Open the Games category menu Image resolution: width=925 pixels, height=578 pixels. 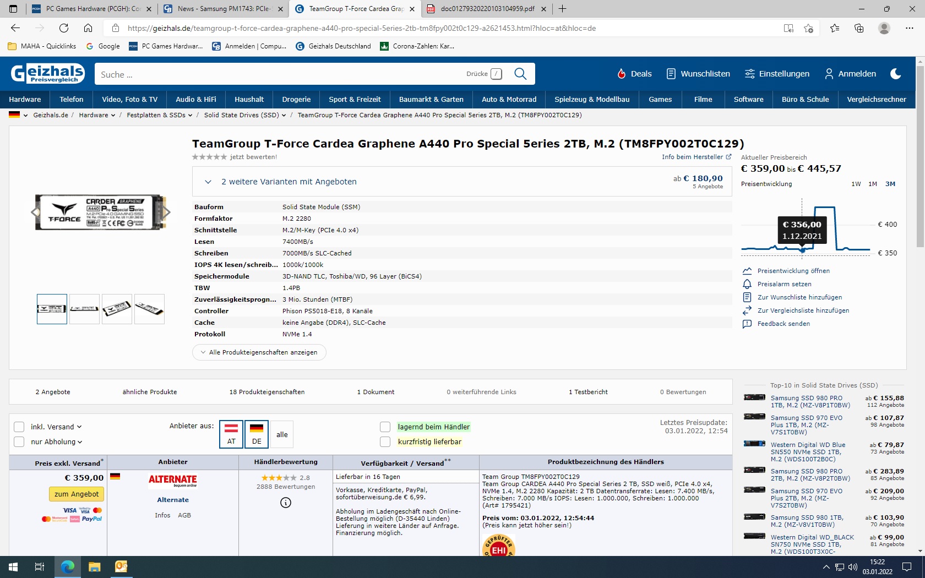(x=660, y=100)
